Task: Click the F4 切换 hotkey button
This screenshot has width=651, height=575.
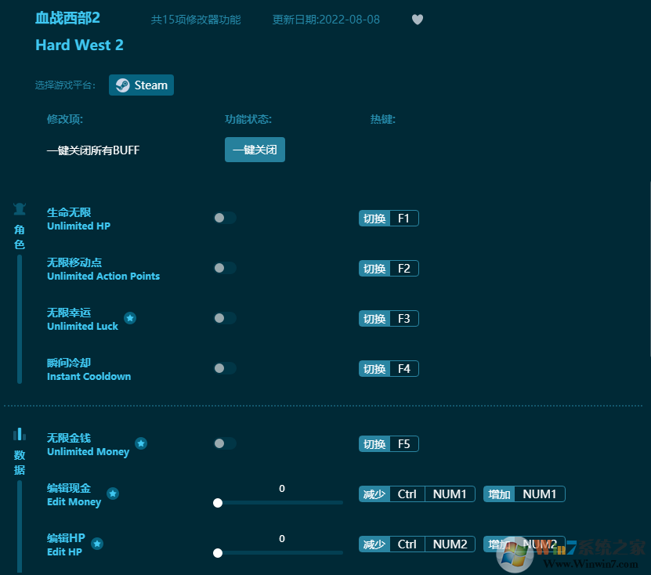Action: pyautogui.click(x=389, y=369)
